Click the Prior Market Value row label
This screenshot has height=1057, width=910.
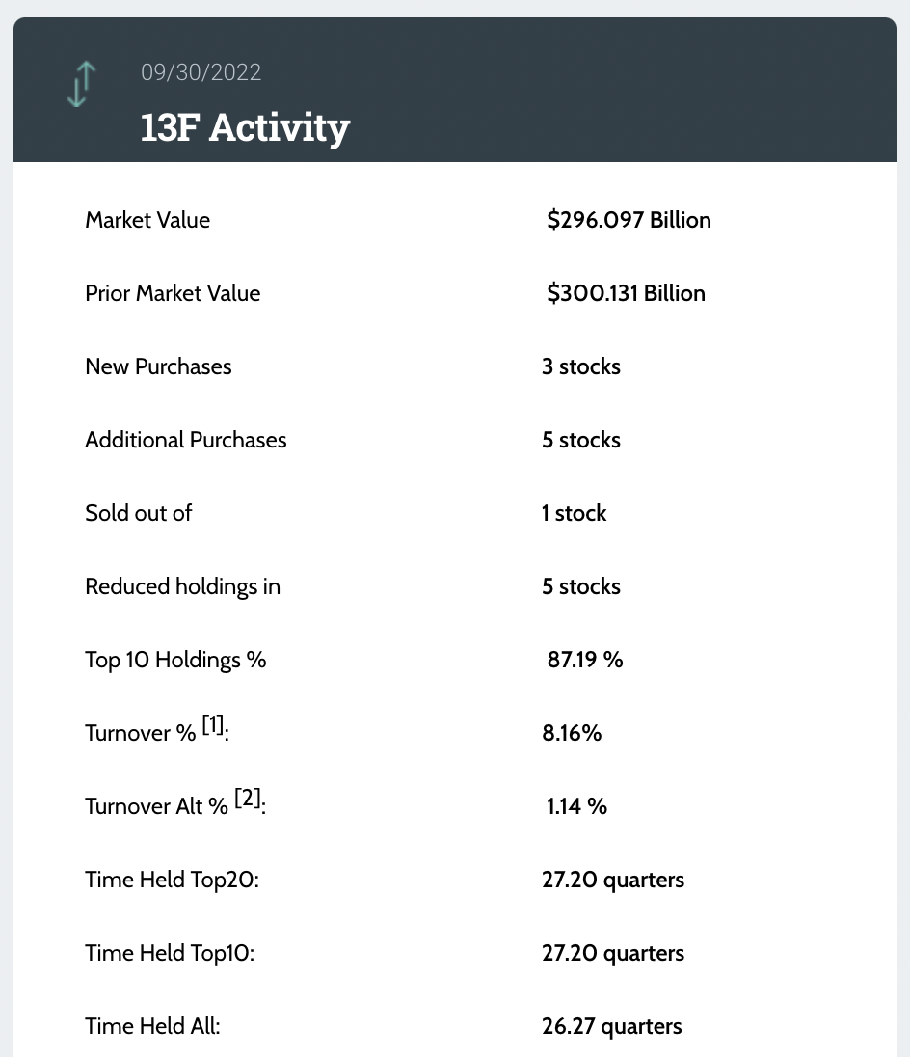point(173,293)
